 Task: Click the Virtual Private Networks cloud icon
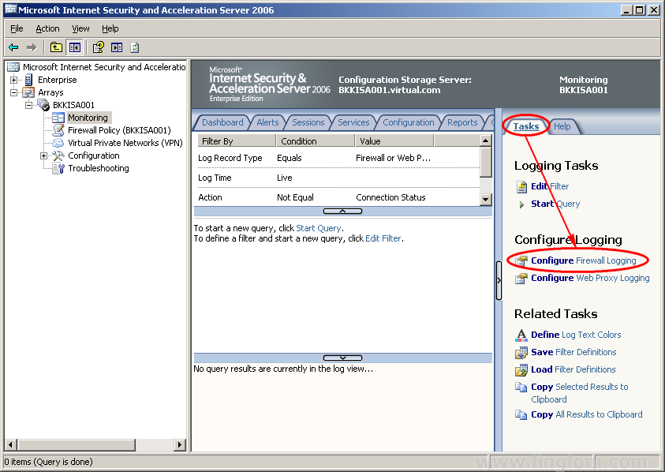coord(58,143)
